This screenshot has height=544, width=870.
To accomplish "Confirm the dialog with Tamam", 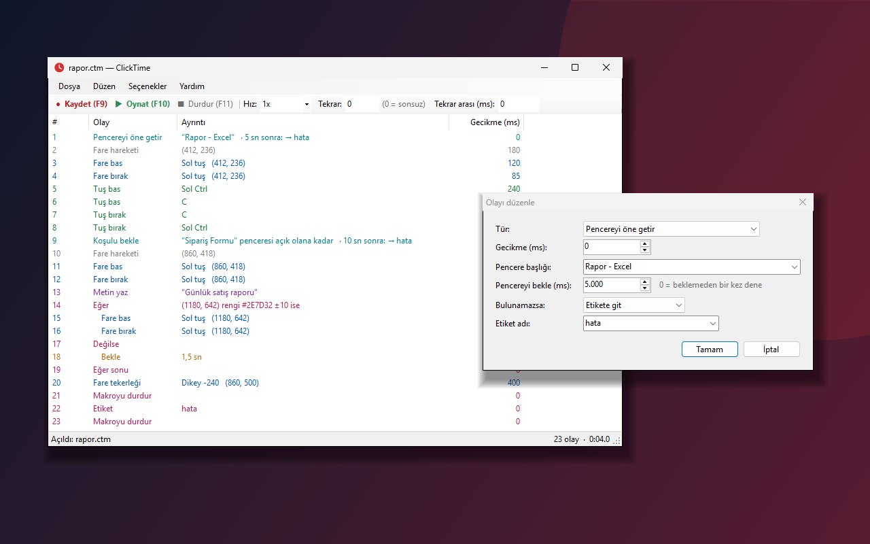I will coord(710,350).
